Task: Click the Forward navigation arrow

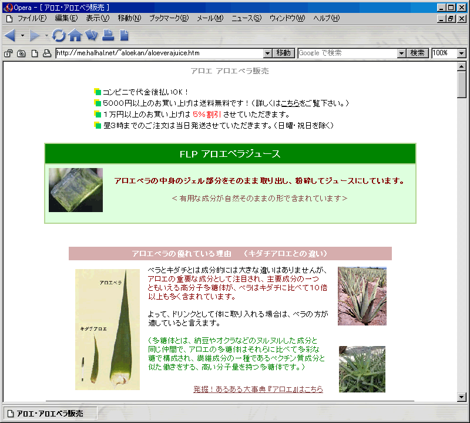Action: [x=35, y=36]
